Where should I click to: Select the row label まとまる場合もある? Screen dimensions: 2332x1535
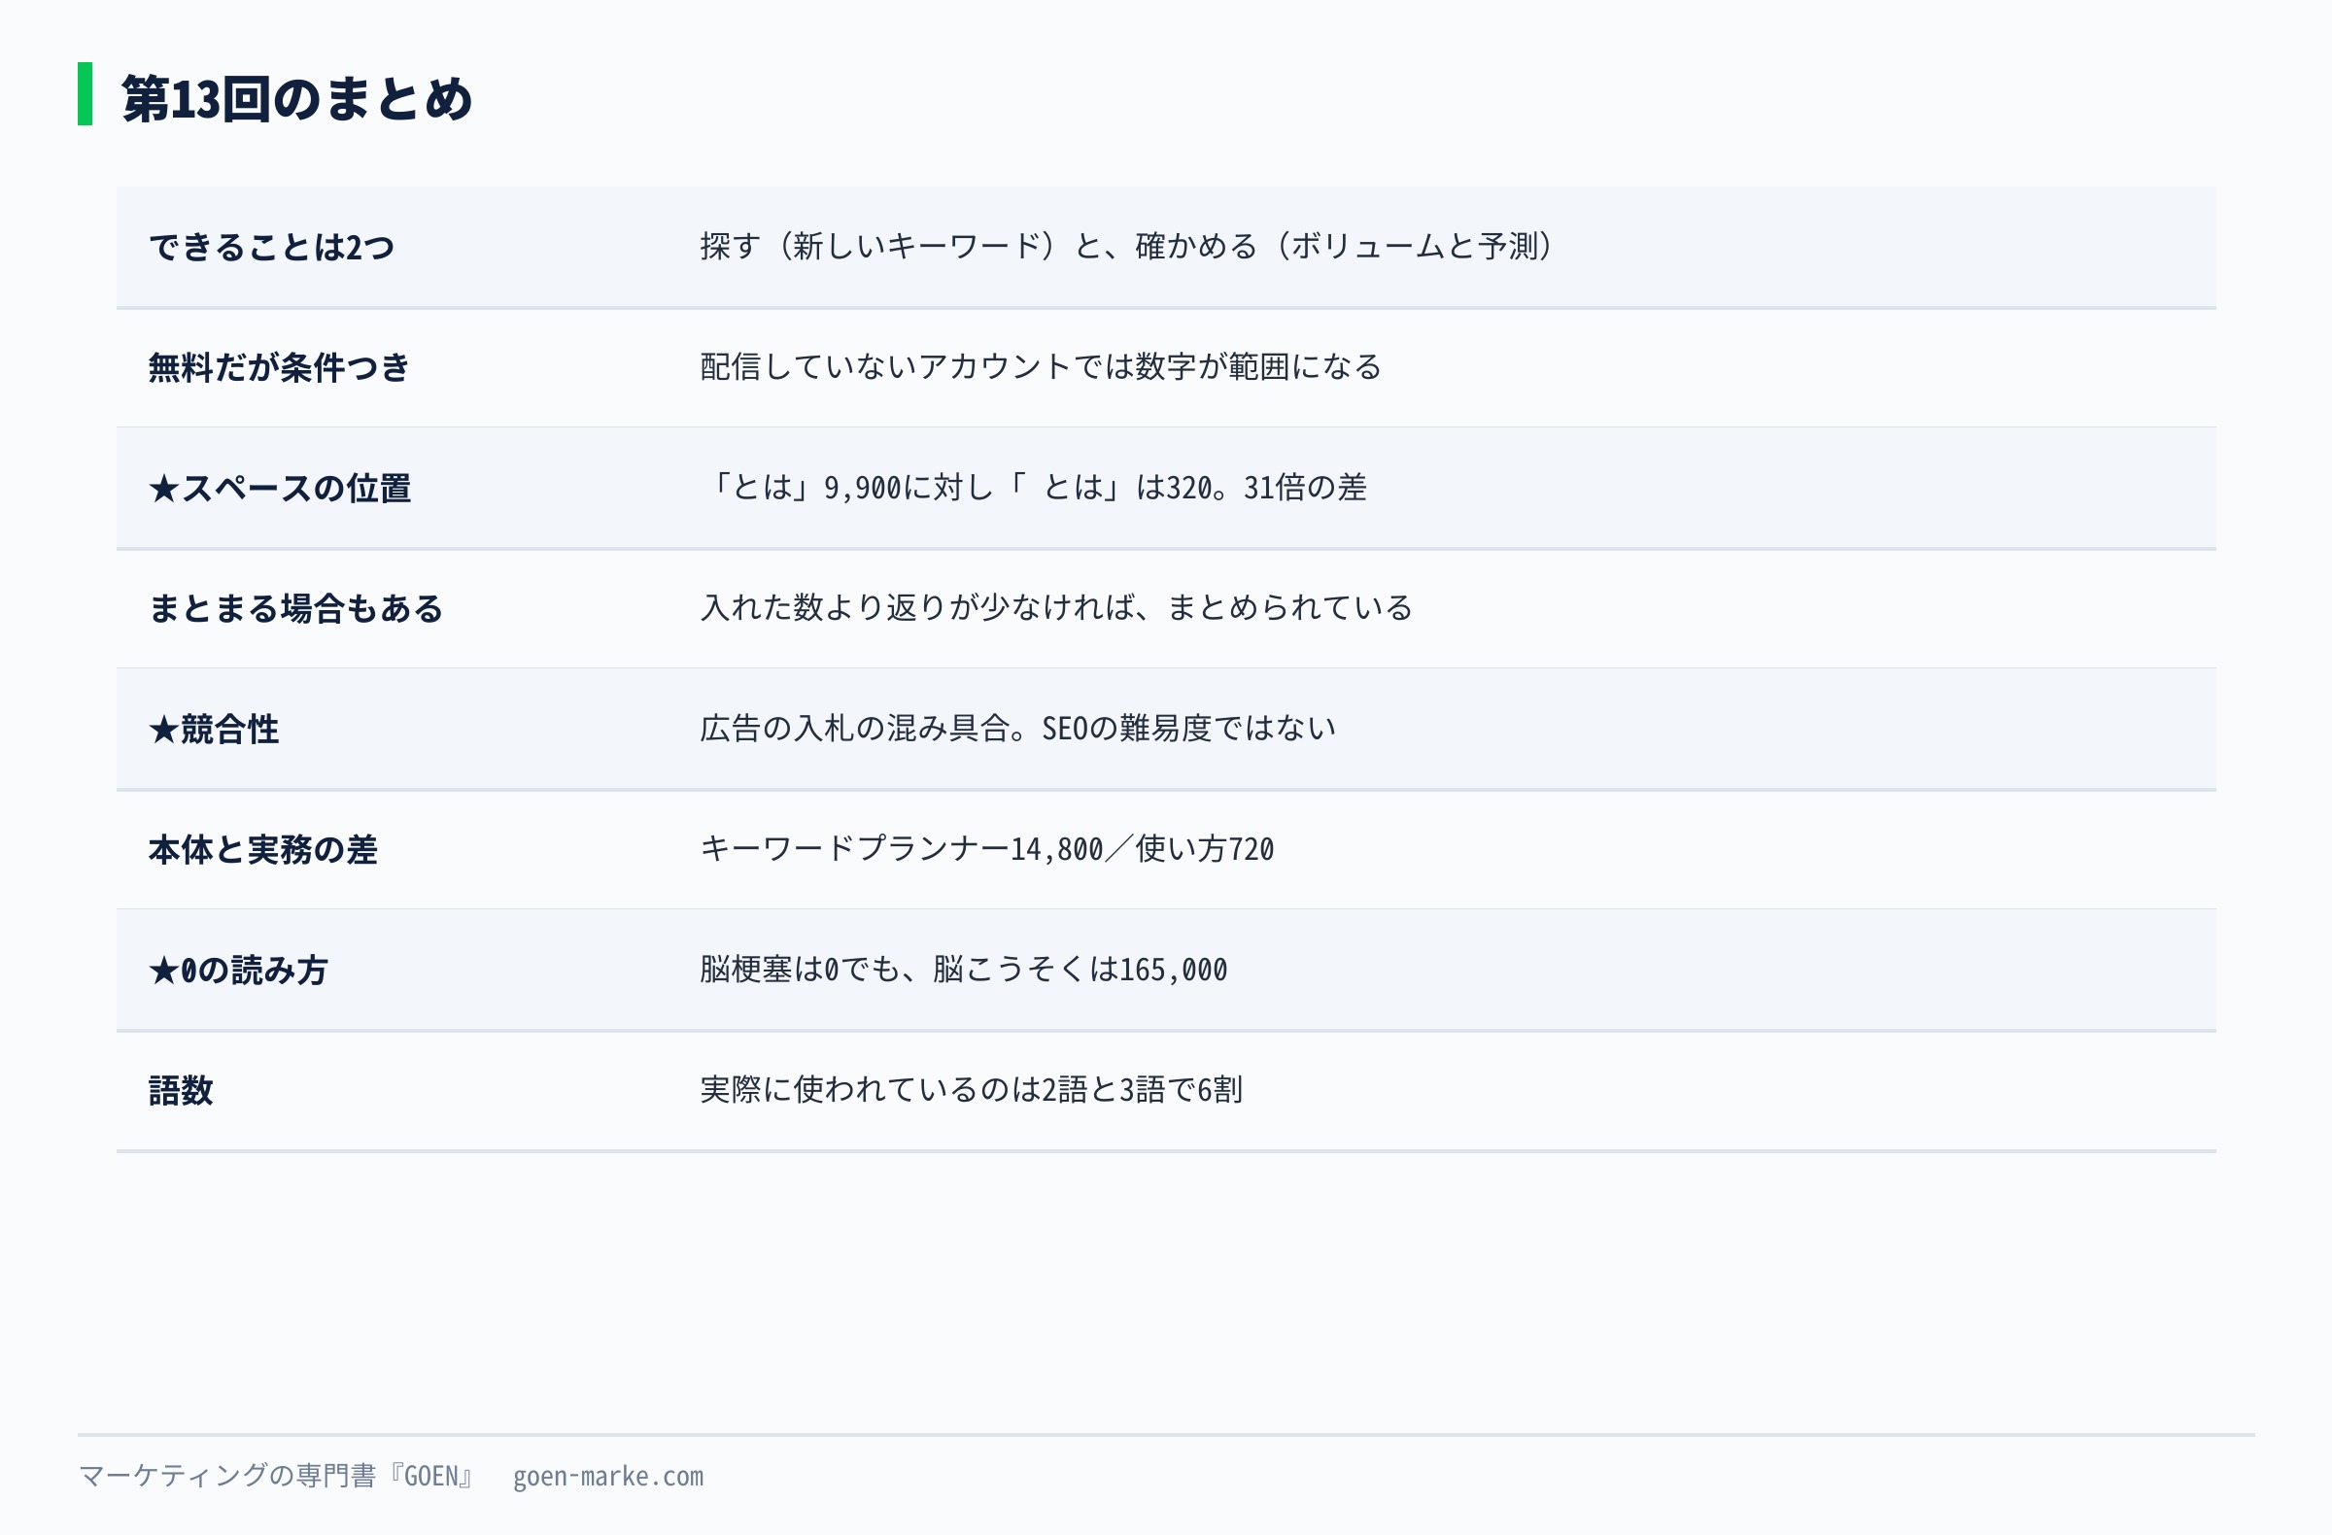296,608
